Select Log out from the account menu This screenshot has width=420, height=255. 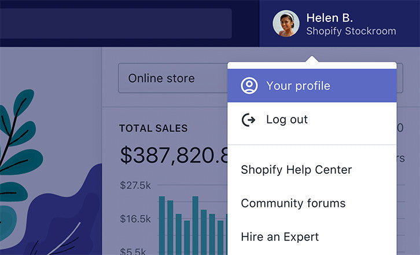287,119
